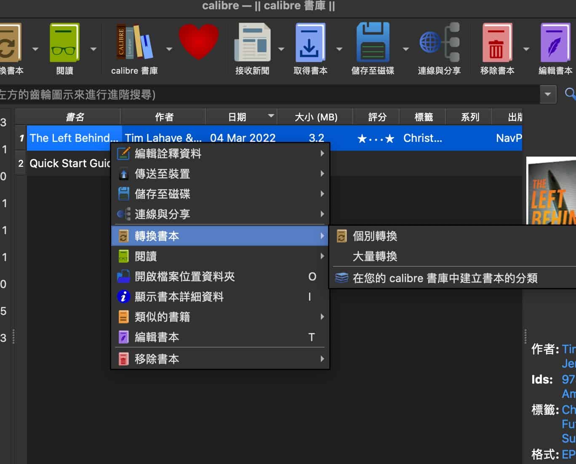Expand dropdown arrow beside 移除書本 toolbar button
This screenshot has width=576, height=464.
(x=526, y=49)
